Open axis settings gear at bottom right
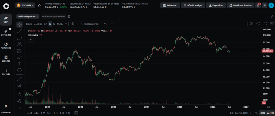This screenshot has height=116, width=275. 269,107
